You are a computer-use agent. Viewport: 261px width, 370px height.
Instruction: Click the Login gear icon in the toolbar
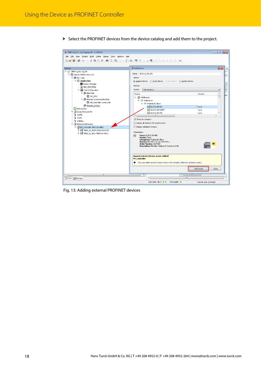[136, 61]
